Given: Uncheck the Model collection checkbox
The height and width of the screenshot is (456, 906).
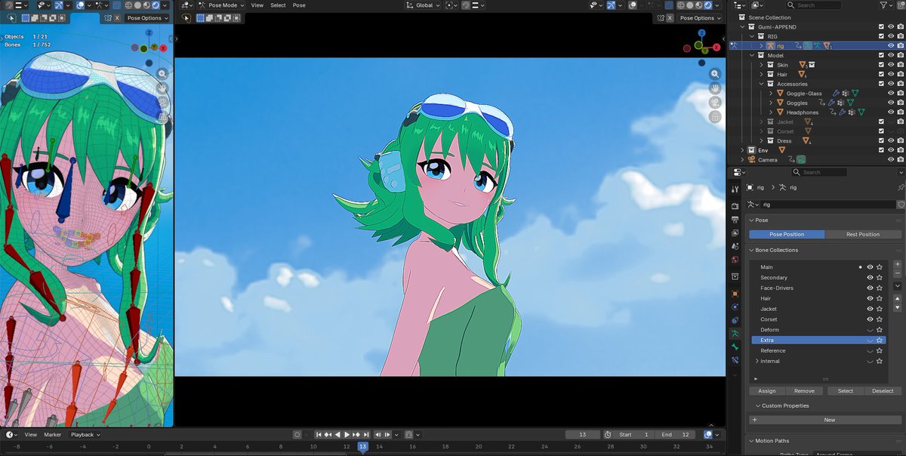Looking at the screenshot, I should (x=880, y=55).
